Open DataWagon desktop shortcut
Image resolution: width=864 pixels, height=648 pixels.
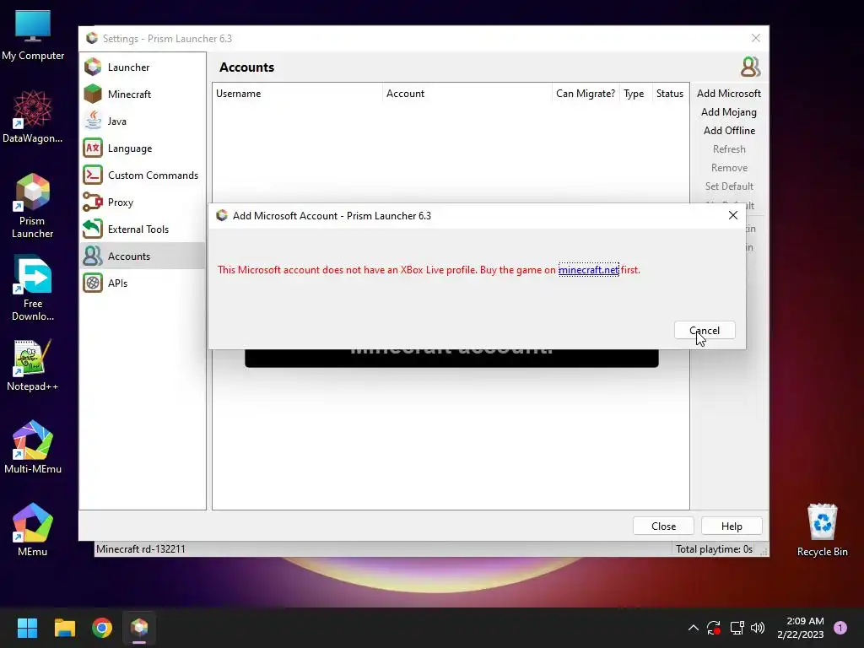pyautogui.click(x=33, y=116)
